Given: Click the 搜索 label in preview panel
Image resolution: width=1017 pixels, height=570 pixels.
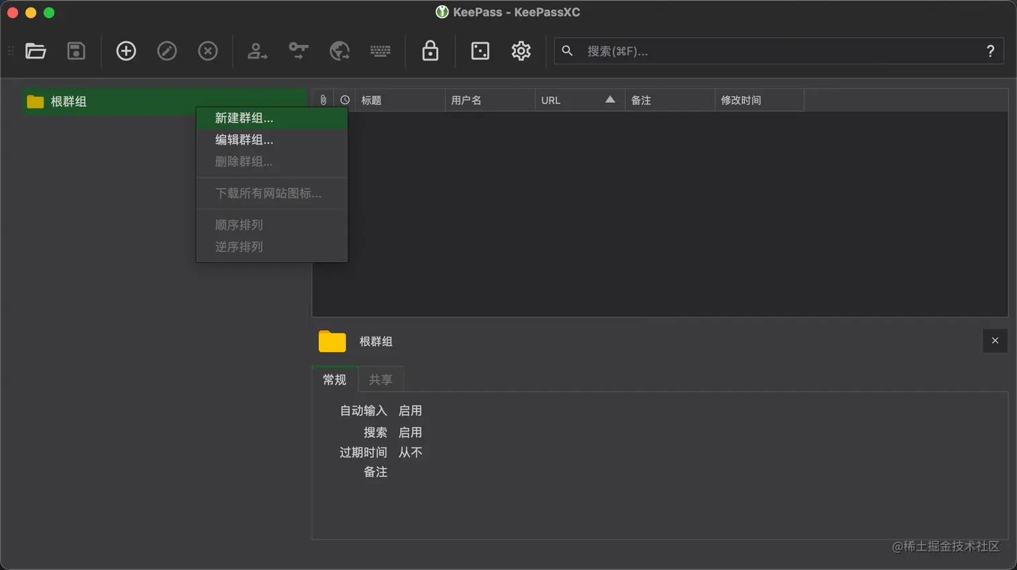Looking at the screenshot, I should [x=375, y=432].
